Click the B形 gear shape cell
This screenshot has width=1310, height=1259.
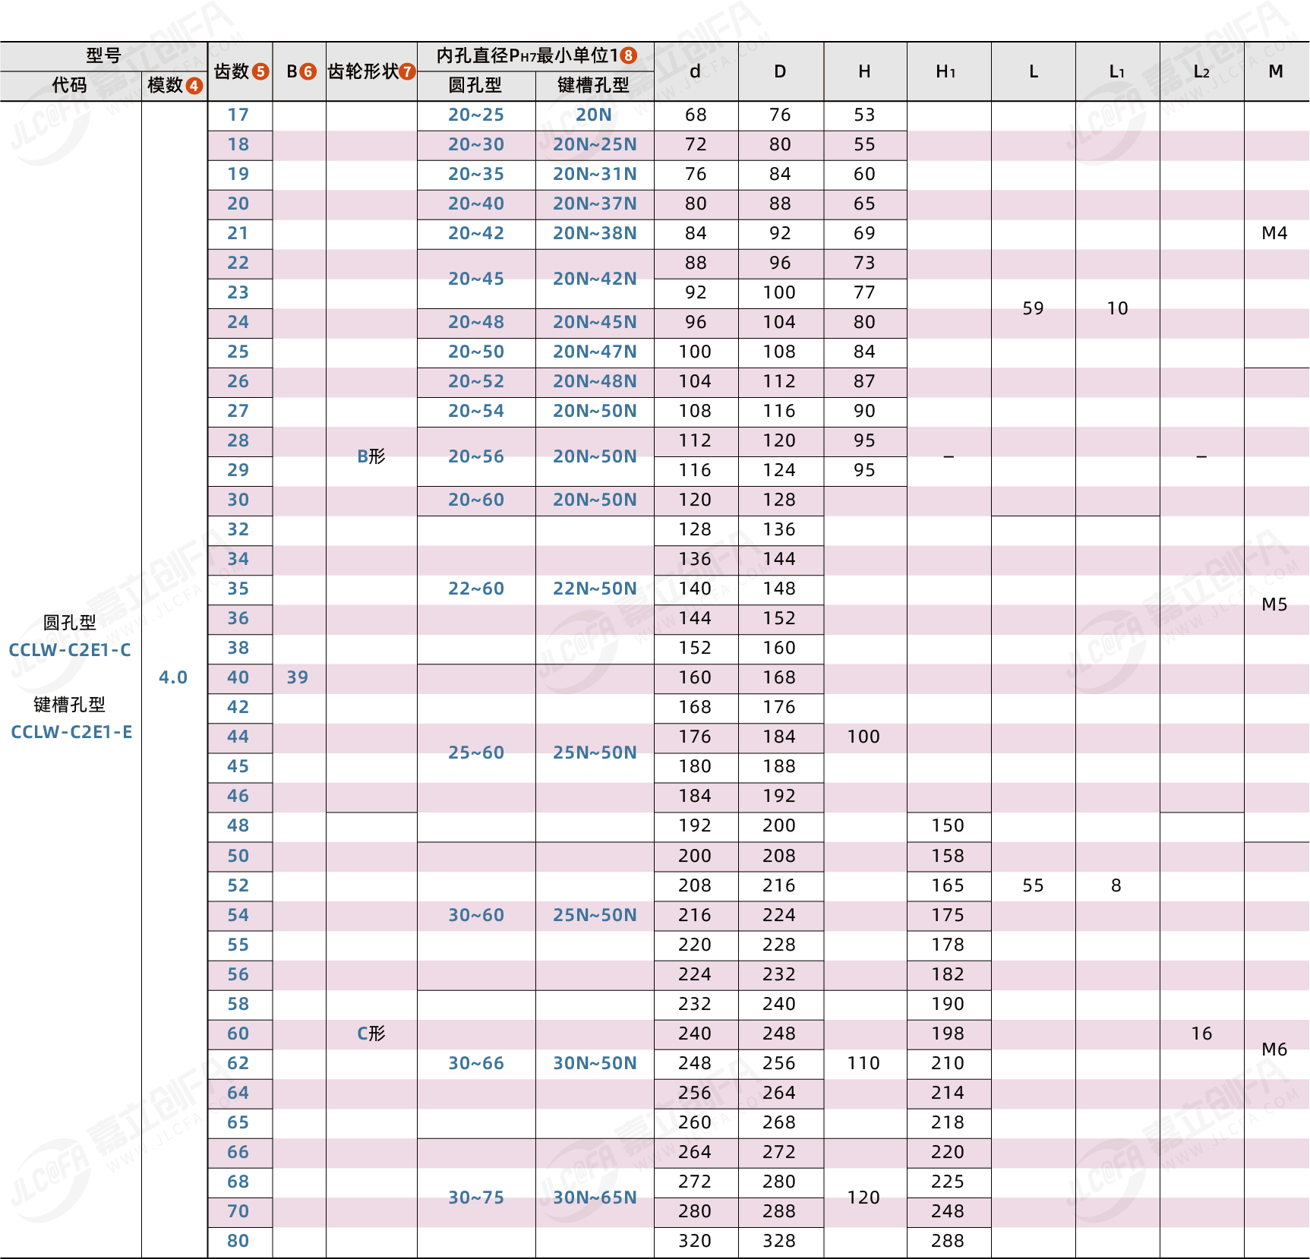tap(371, 456)
